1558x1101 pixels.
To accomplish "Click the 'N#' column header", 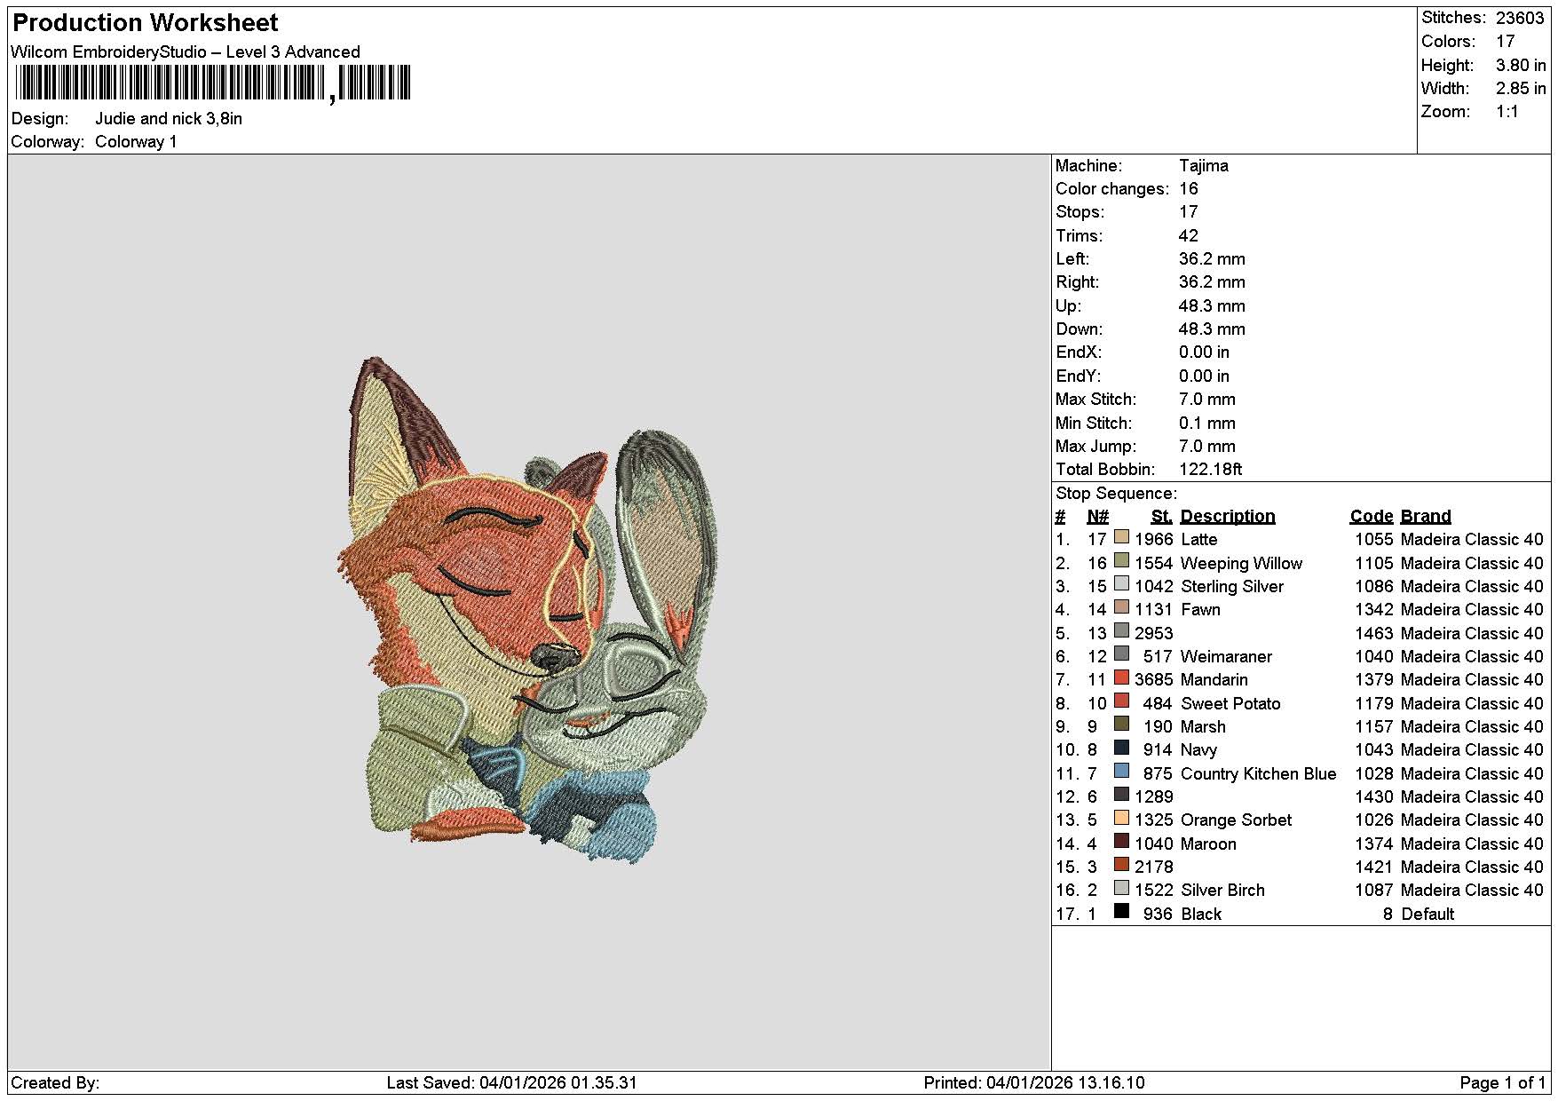I will [x=1098, y=516].
